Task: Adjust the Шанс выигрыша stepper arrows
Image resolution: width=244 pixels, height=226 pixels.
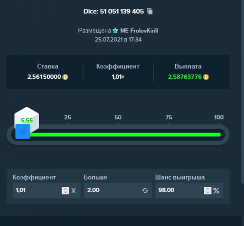Action: point(208,190)
